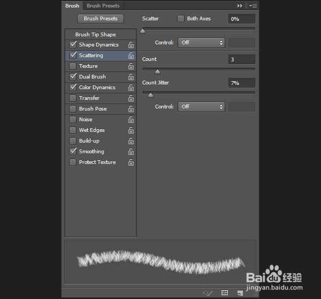Toggle the Live Tip Brush Preview icon
The image size is (321, 299).
[208, 293]
